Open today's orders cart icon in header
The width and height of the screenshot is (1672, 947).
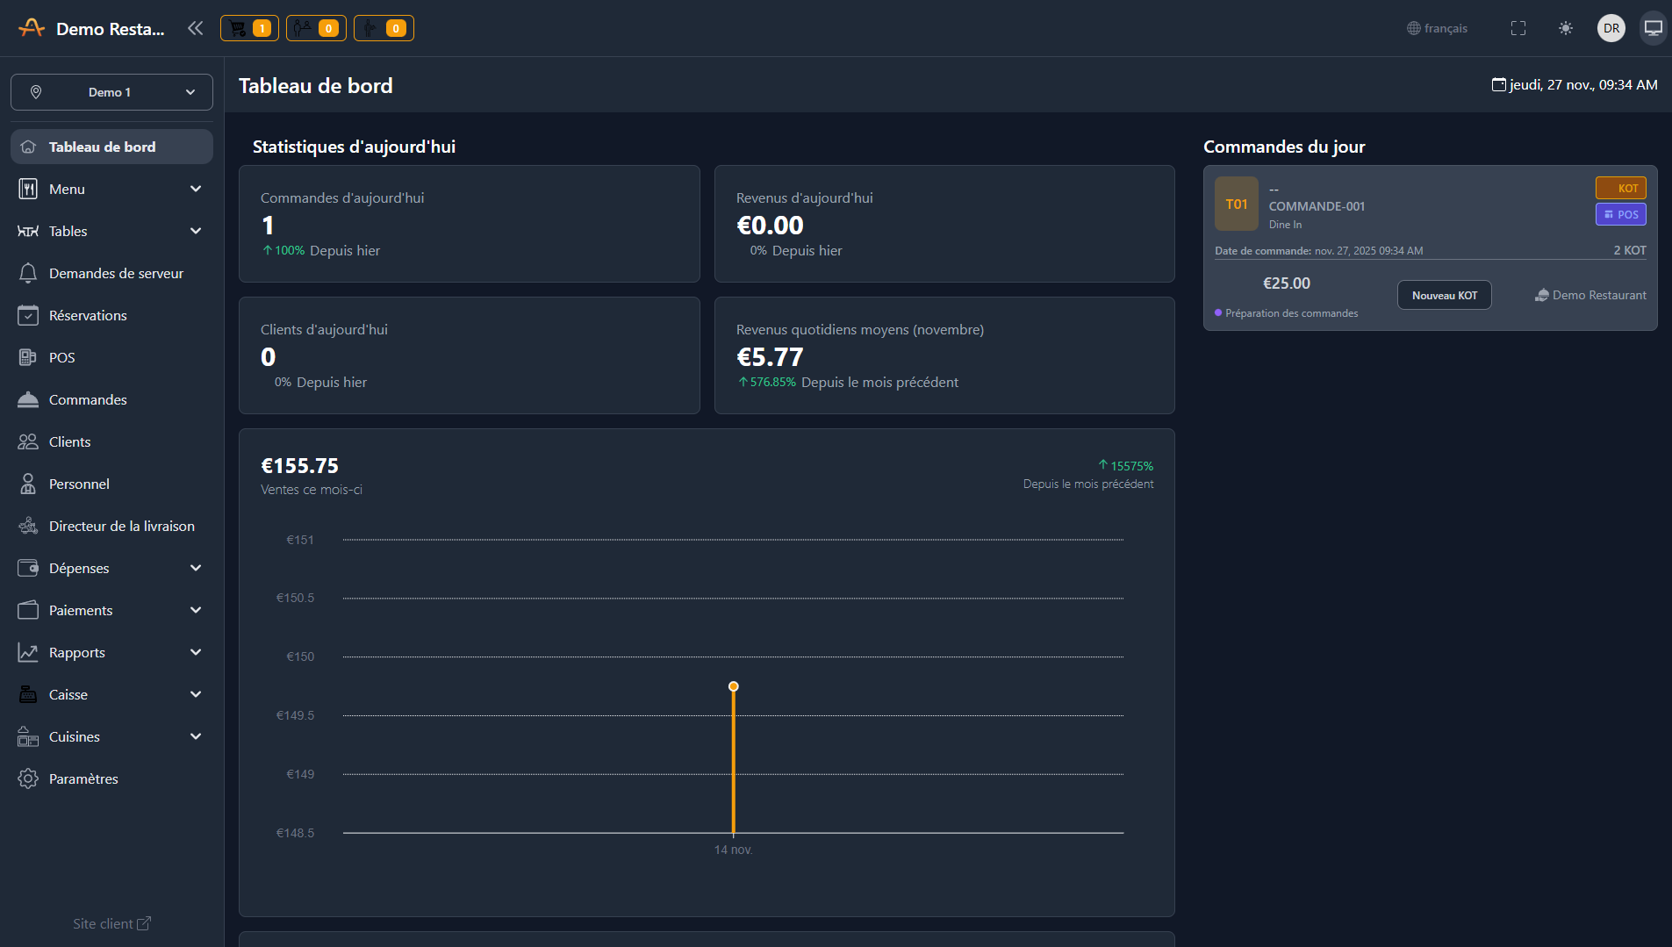pyautogui.click(x=249, y=28)
